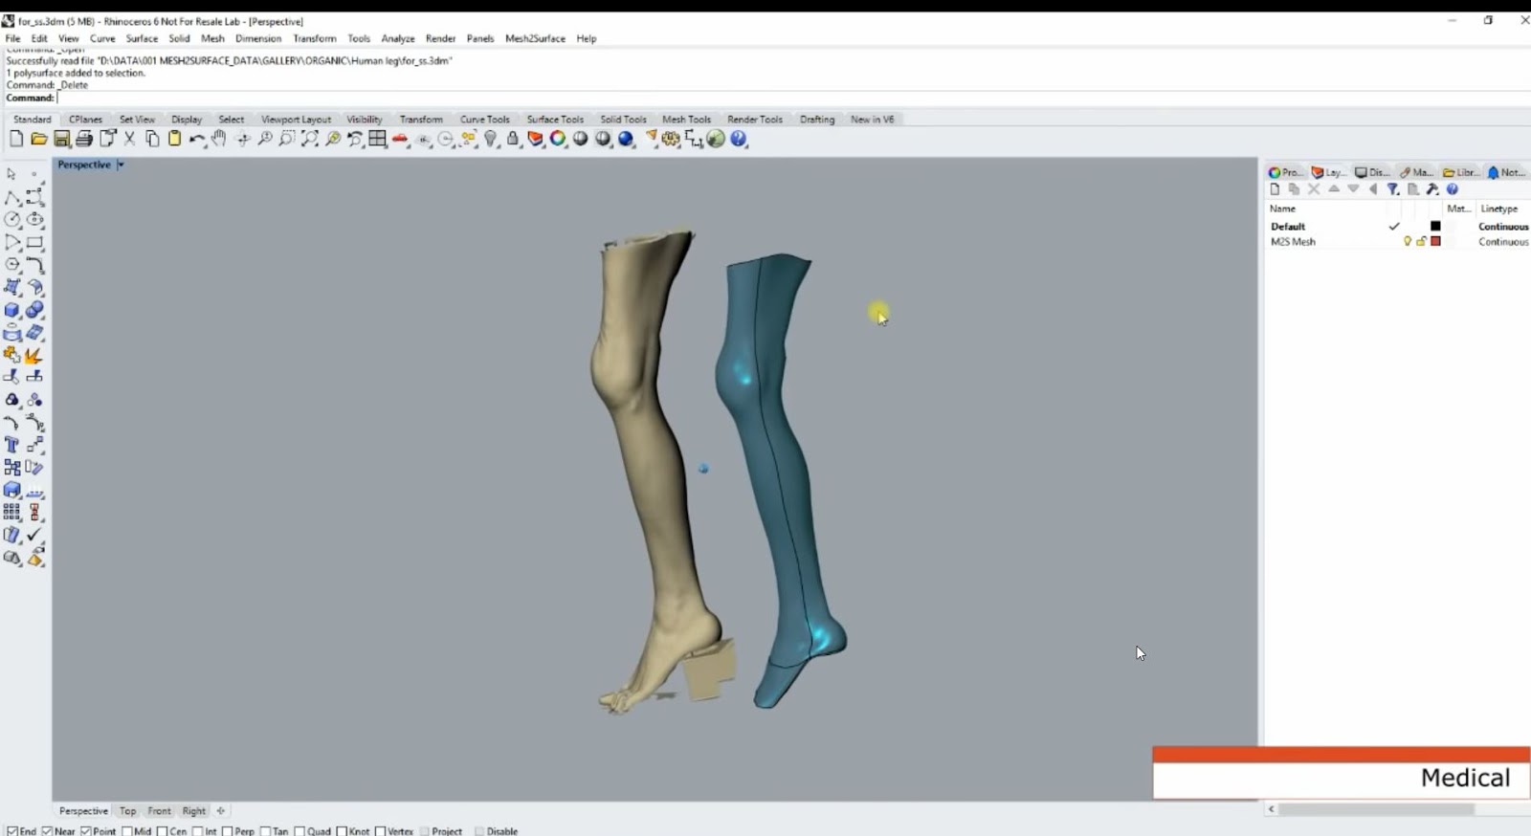Click the M2S Mesh layer red color swatch
The width and height of the screenshot is (1531, 836).
1435,242
